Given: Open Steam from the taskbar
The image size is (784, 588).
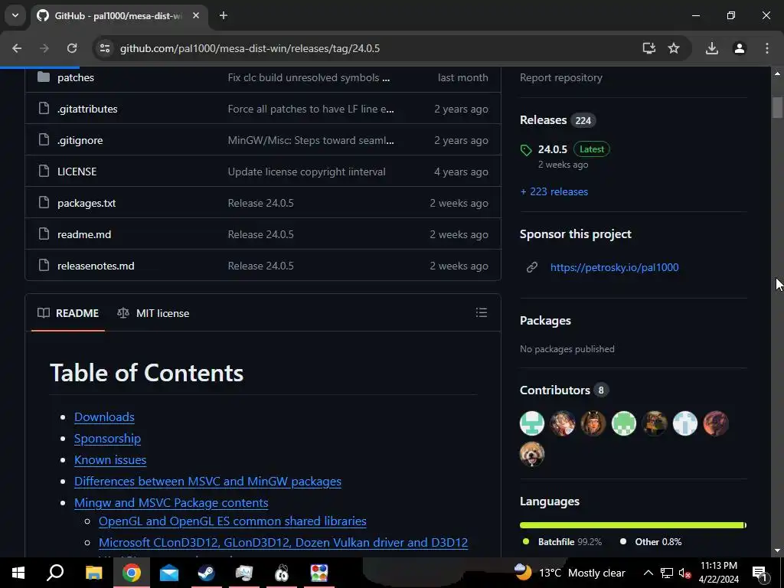Looking at the screenshot, I should [x=206, y=573].
